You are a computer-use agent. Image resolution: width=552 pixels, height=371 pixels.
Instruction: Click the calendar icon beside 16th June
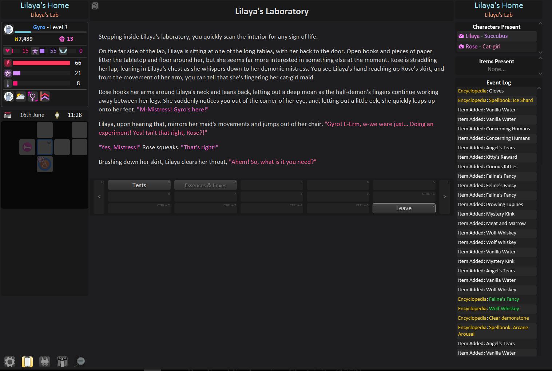pyautogui.click(x=8, y=115)
